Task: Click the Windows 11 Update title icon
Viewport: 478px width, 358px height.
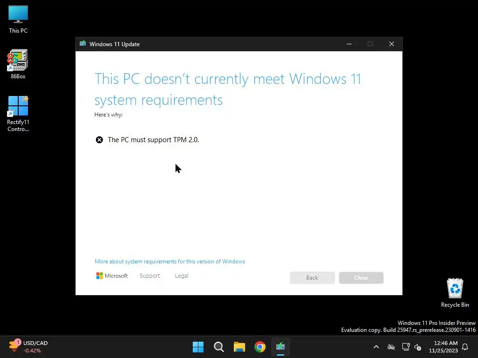Action: coord(83,44)
